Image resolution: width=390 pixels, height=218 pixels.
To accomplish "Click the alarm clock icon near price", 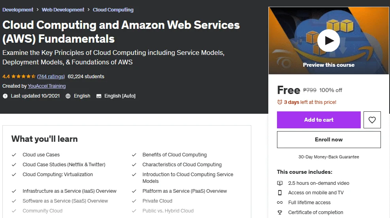I will [x=280, y=102].
